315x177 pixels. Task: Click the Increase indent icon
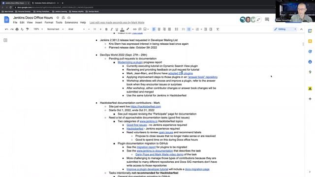coord(211,29)
